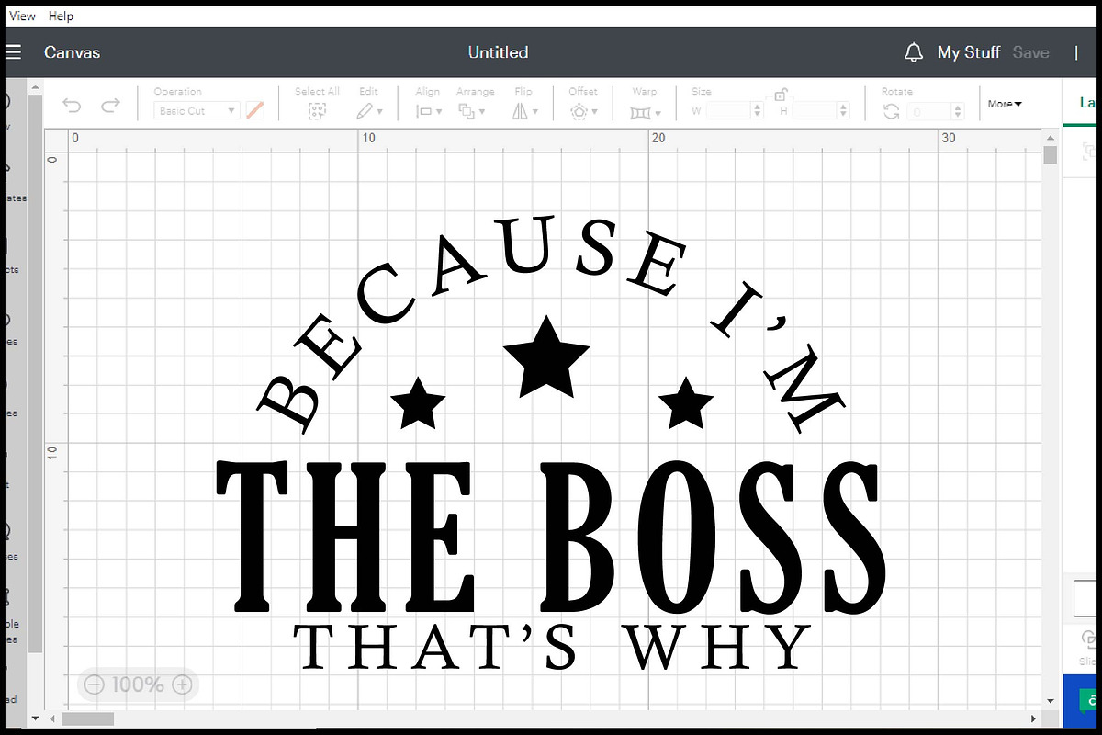The width and height of the screenshot is (1102, 735).
Task: Expand the Offset dropdown arrow
Action: pos(594,112)
